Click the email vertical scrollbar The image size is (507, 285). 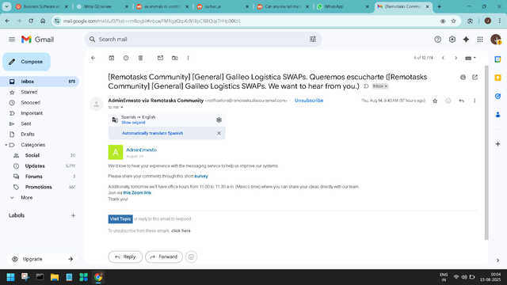pyautogui.click(x=486, y=153)
